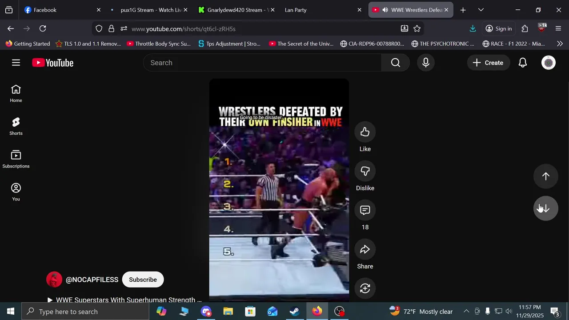Open the Windows Start menu
Viewport: 569px width, 320px height.
pyautogui.click(x=11, y=312)
